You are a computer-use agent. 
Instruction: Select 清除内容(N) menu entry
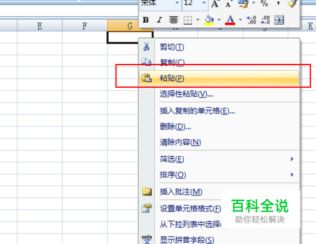[219, 142]
